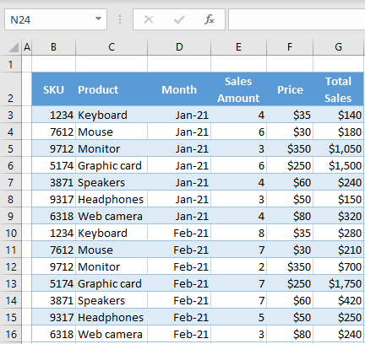Select the Feb-21 cell in row 10
Screen dimensions: 365x344
(x=179, y=233)
